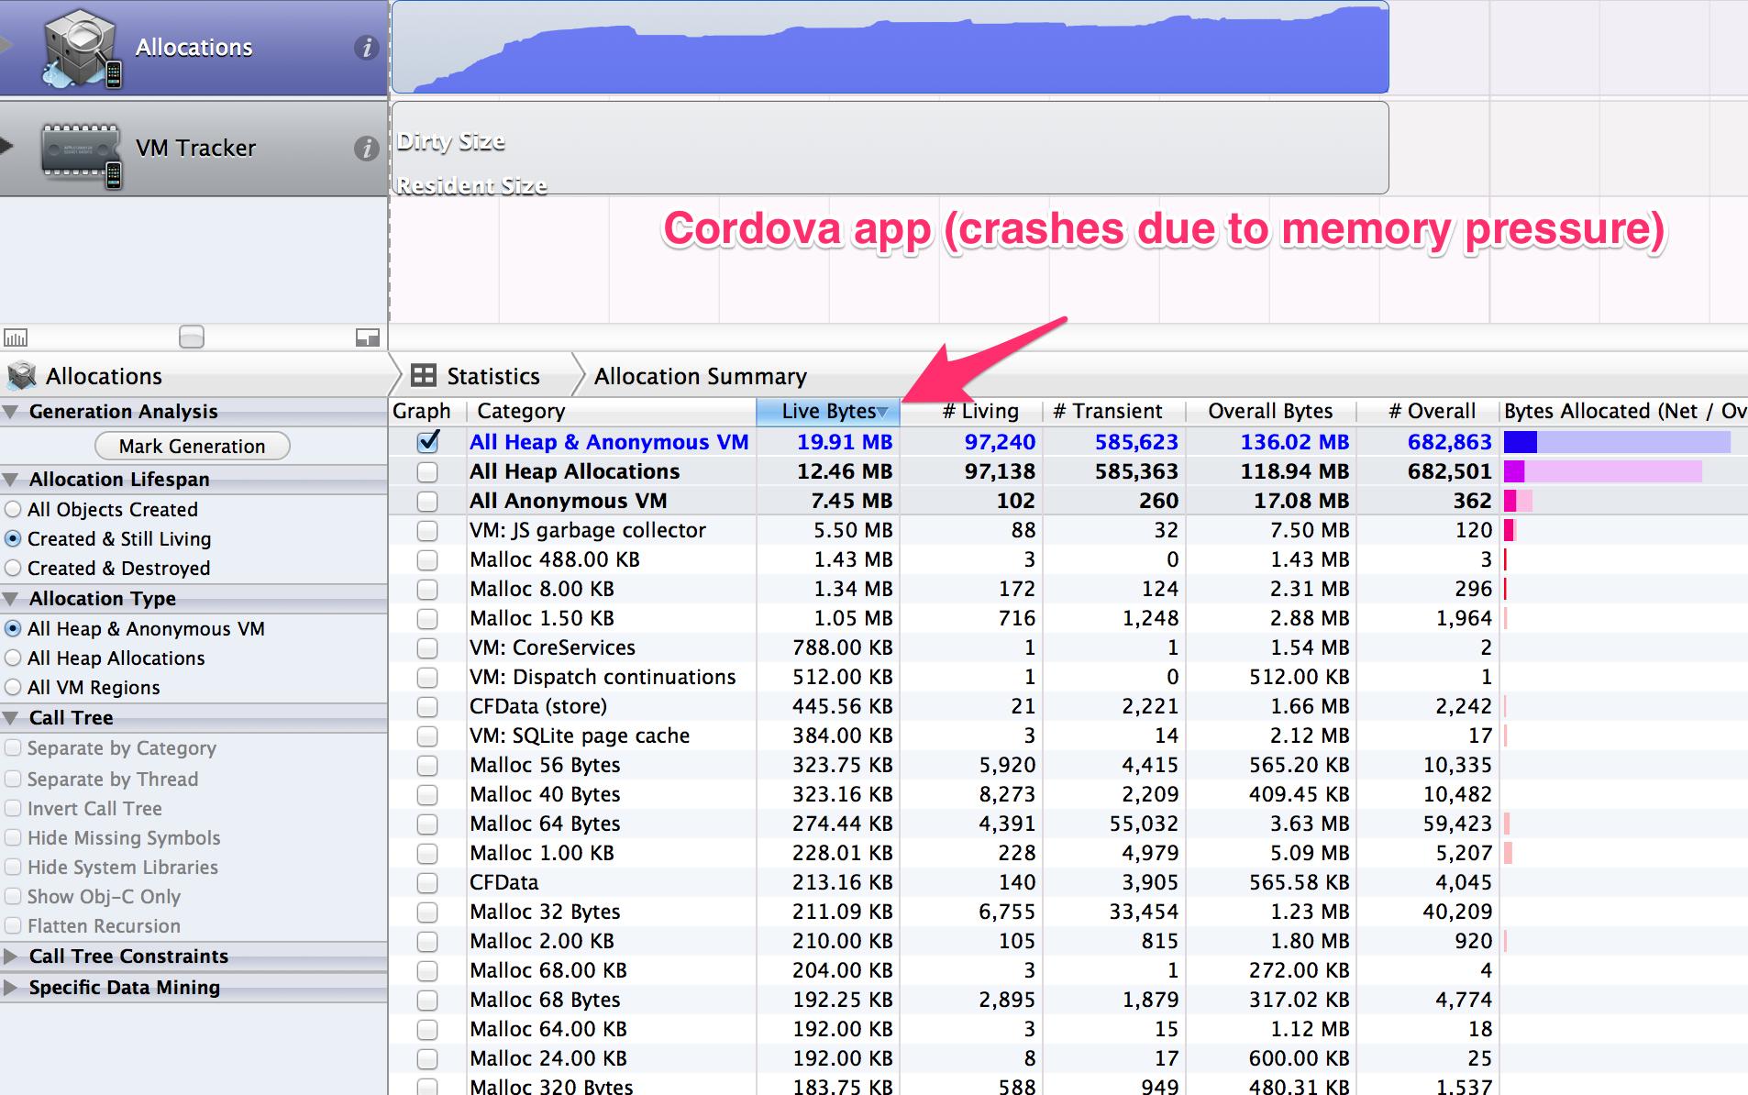The height and width of the screenshot is (1095, 1748).
Task: Click the bar-graph view icon below tracks
Action: (16, 337)
